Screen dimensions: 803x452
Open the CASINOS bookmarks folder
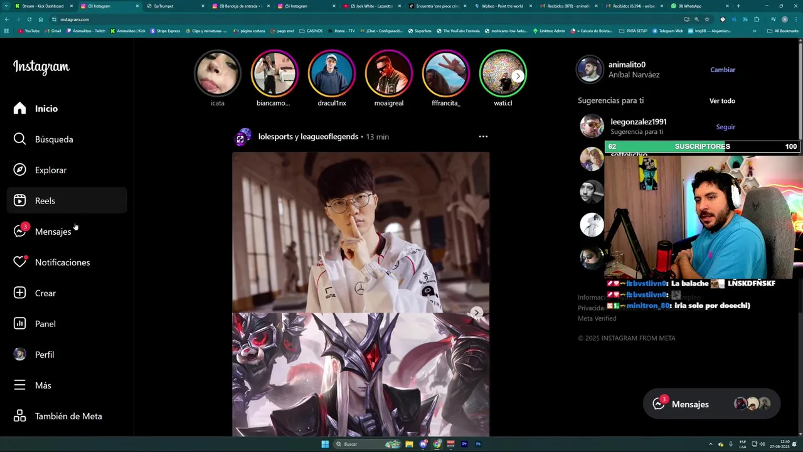tap(311, 31)
